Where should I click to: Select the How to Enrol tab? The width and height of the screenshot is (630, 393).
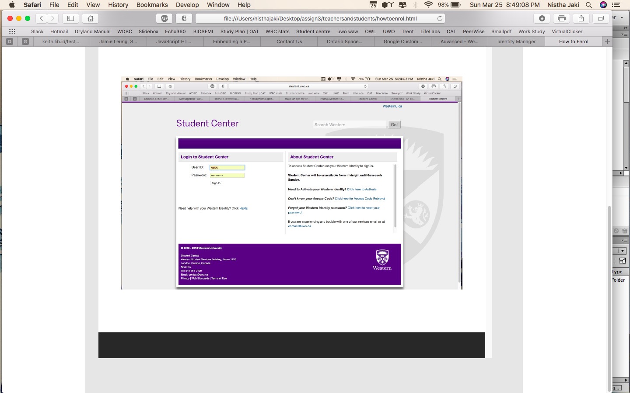coord(574,41)
